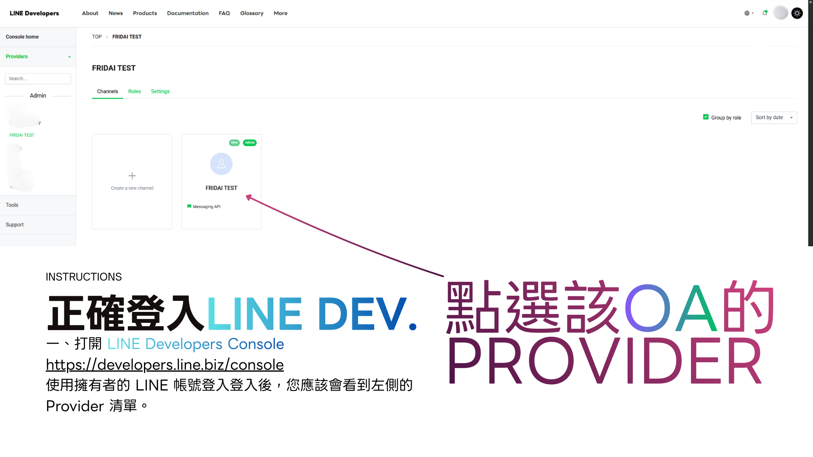
Task: Click inside the sidebar Search field
Action: (38, 78)
